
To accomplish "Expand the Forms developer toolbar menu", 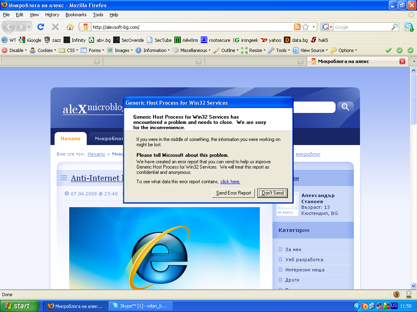I will (92, 50).
